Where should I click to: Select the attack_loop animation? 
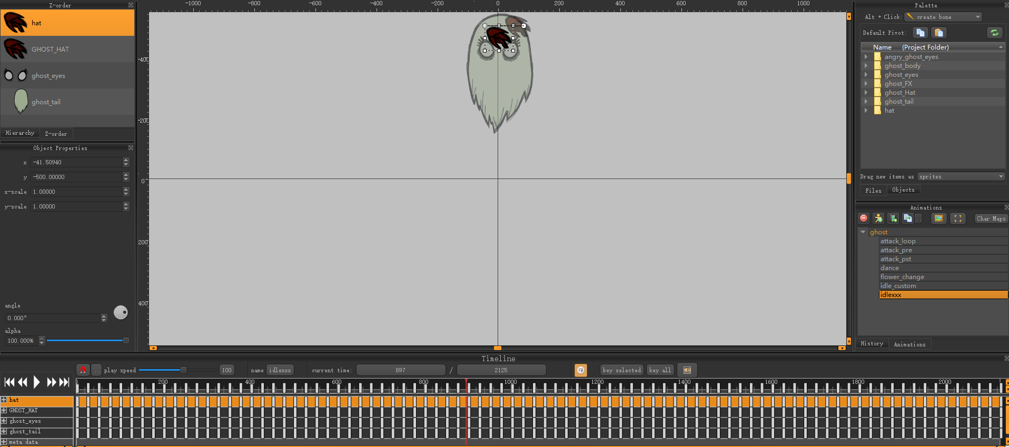(898, 241)
